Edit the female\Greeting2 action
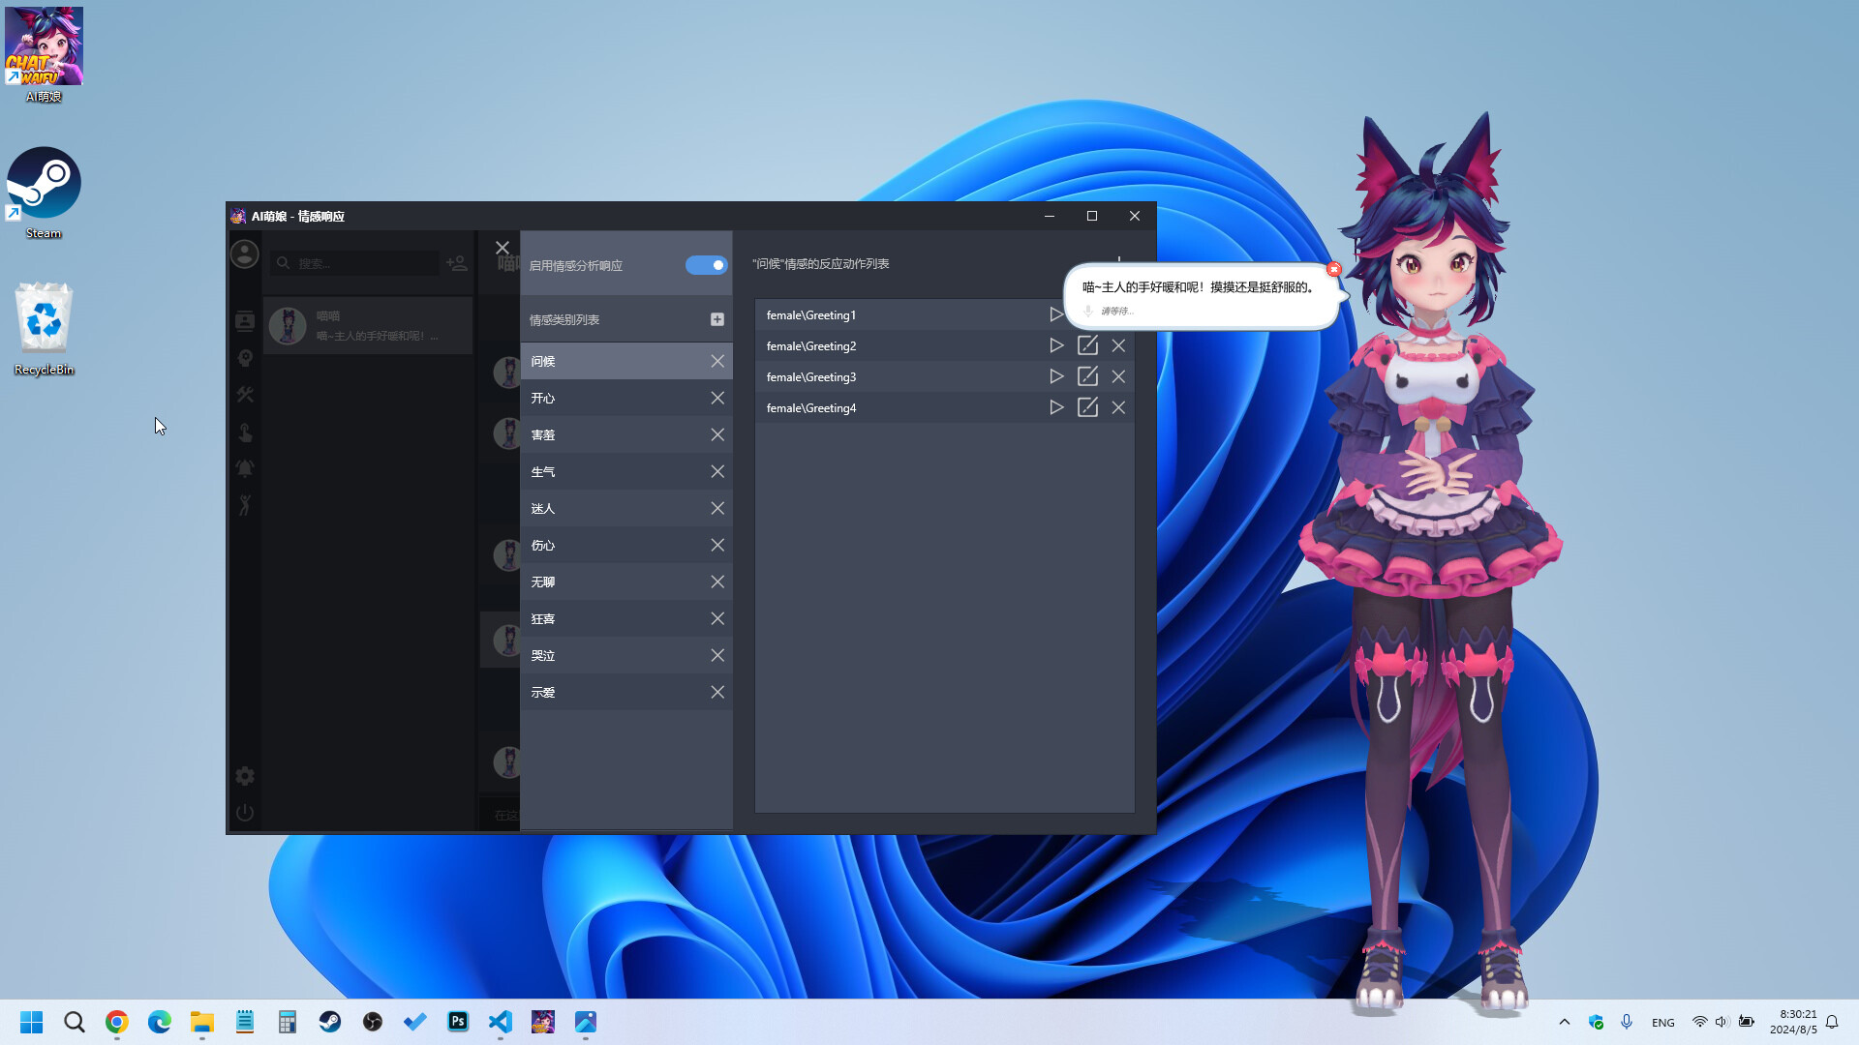The height and width of the screenshot is (1045, 1859). tap(1087, 345)
